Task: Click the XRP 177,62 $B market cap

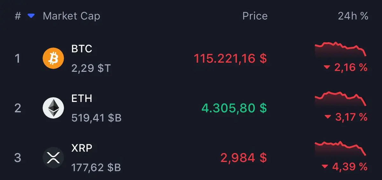Action: tap(96, 167)
